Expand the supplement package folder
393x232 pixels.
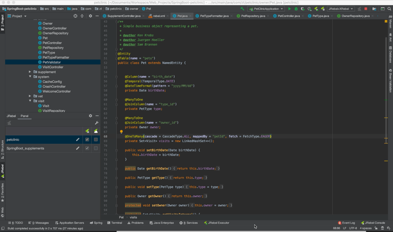pos(30,72)
